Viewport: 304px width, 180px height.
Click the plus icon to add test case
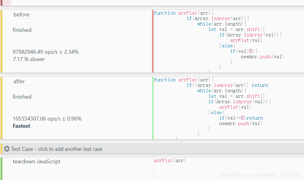point(7,149)
